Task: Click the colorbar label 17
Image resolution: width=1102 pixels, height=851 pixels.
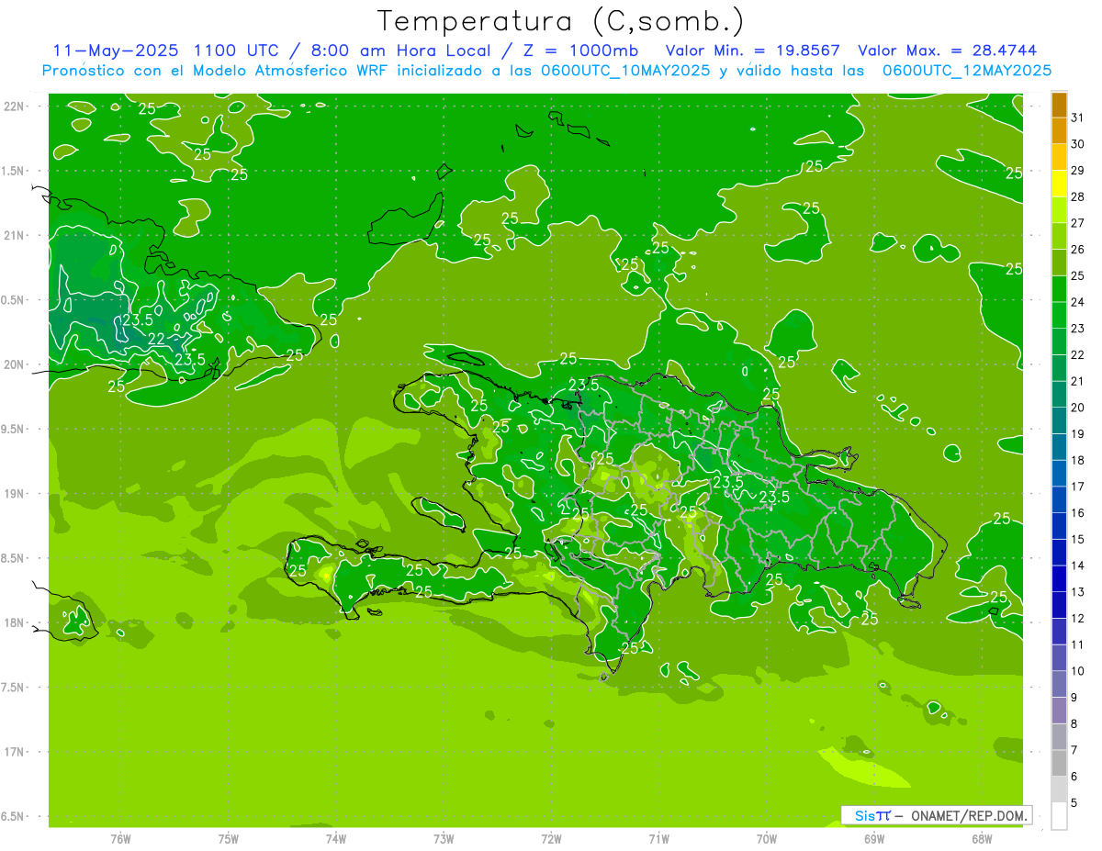Action: click(1078, 486)
